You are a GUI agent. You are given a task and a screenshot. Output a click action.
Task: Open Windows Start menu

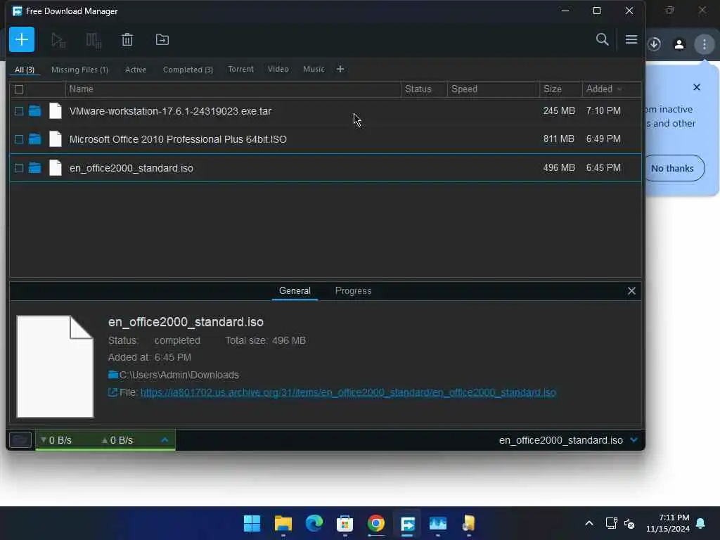click(252, 523)
